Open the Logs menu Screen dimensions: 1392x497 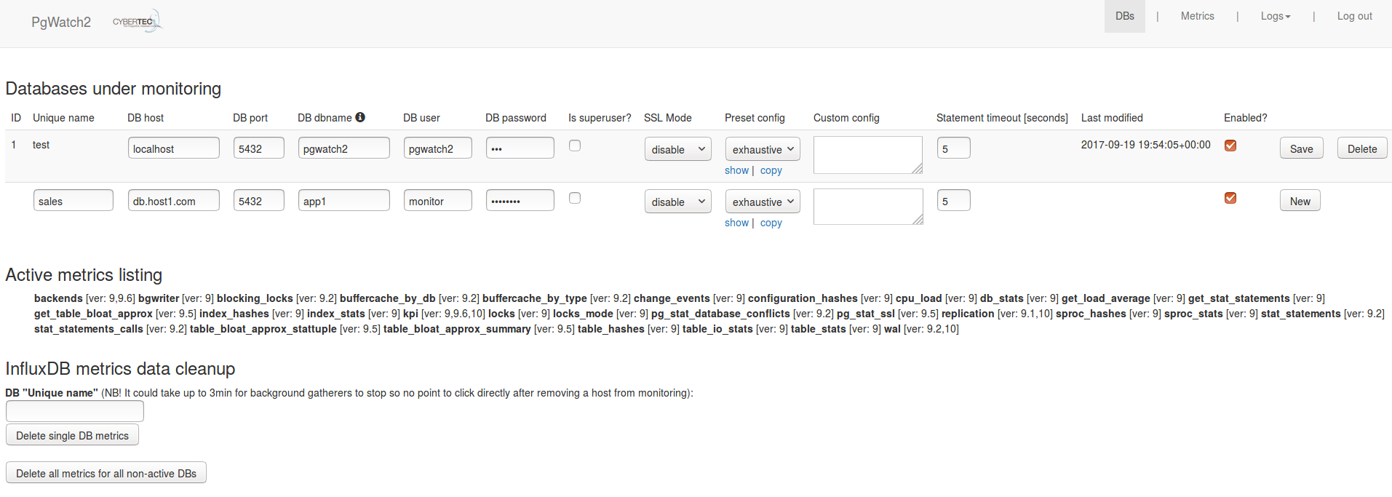(x=1275, y=16)
